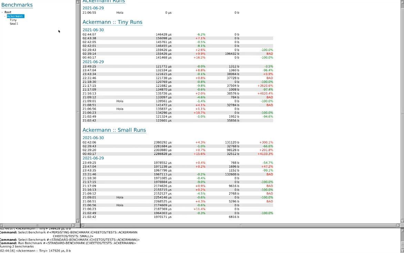Click down arrow of Benchmarks tree scrollbar
Image resolution: width=404 pixels, height=253 pixels.
pyautogui.click(x=78, y=221)
